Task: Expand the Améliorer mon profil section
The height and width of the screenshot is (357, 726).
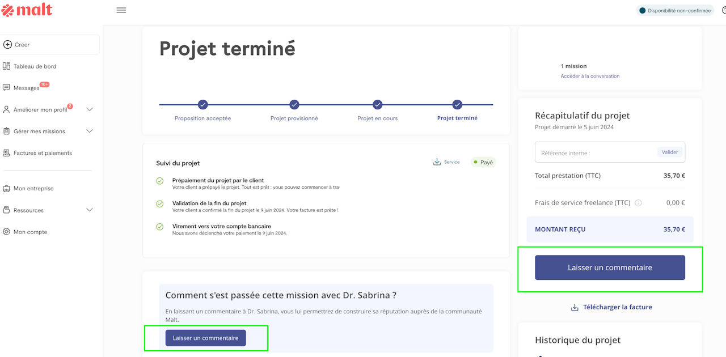Action: click(x=89, y=109)
